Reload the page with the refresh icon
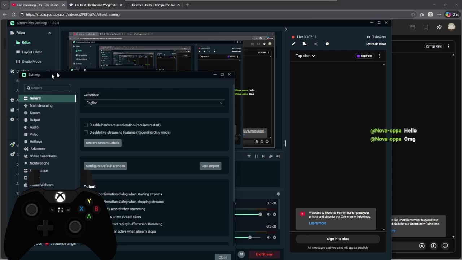Viewport: 462px width, 260px height. pos(13,14)
